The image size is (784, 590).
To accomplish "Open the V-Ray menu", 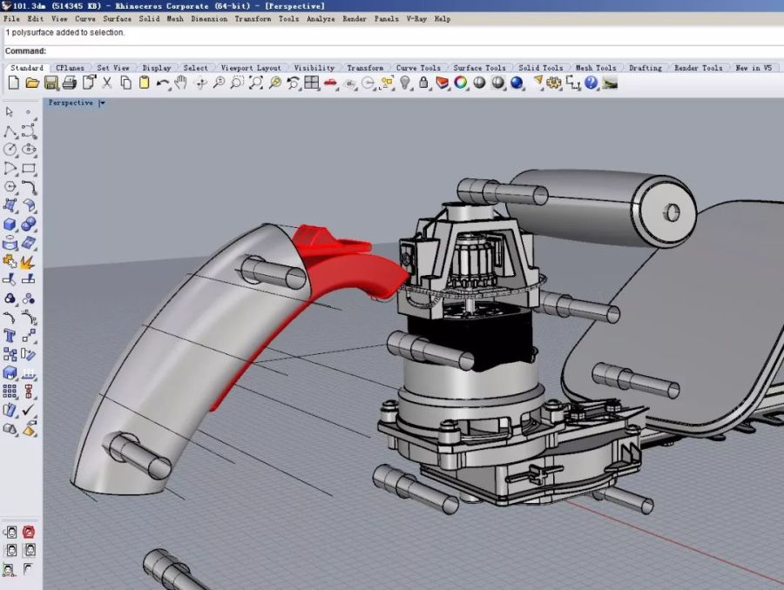I will coord(416,18).
